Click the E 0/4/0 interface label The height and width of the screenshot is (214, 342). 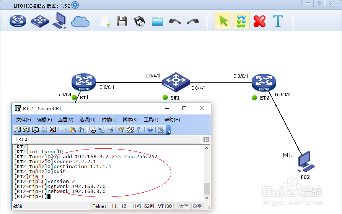[x=153, y=76]
